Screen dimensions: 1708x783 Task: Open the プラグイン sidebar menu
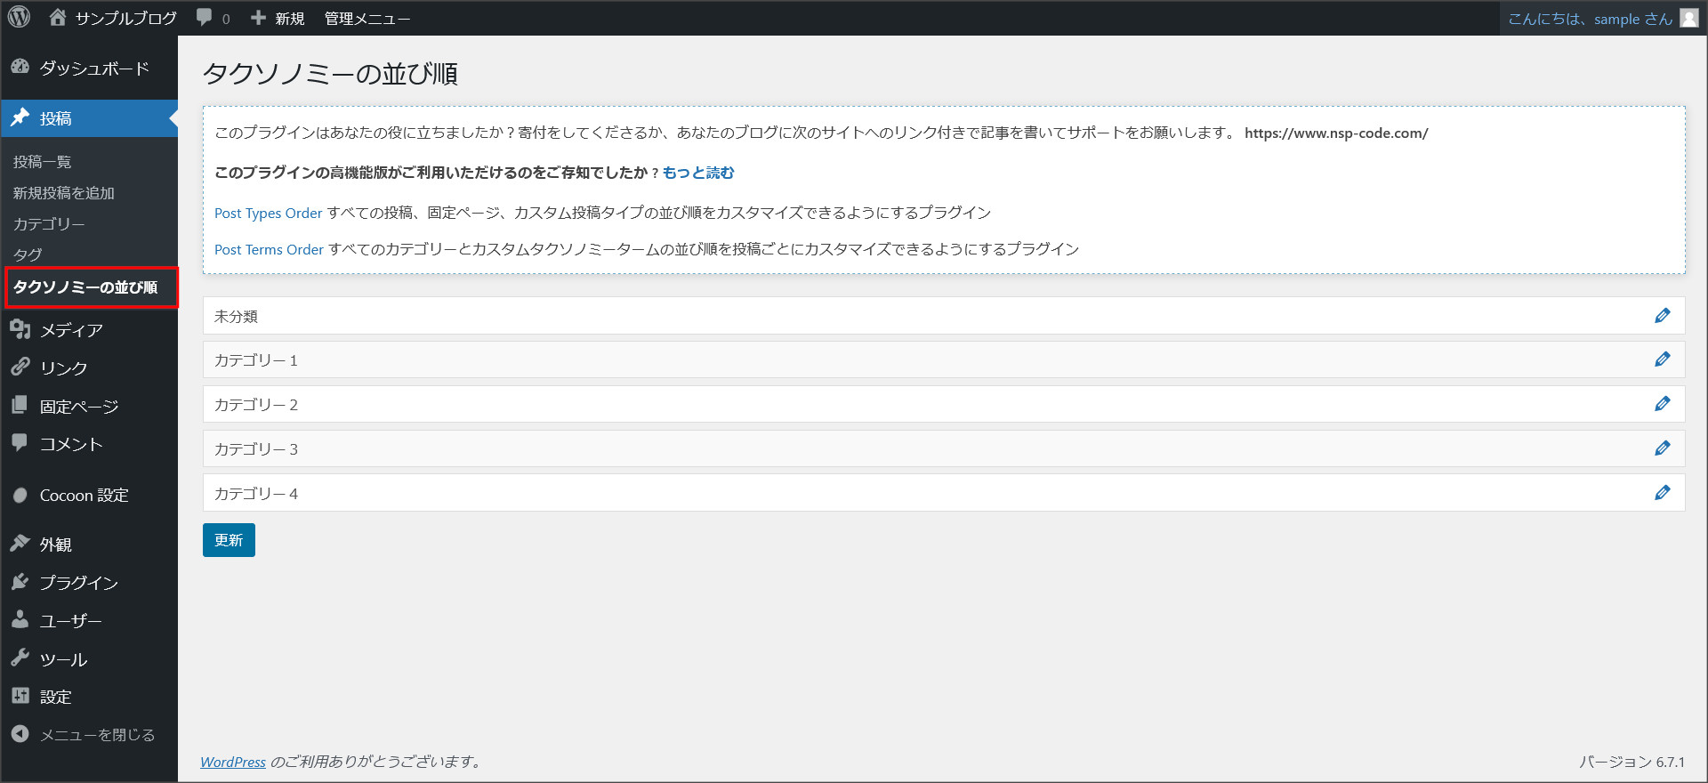click(x=78, y=583)
